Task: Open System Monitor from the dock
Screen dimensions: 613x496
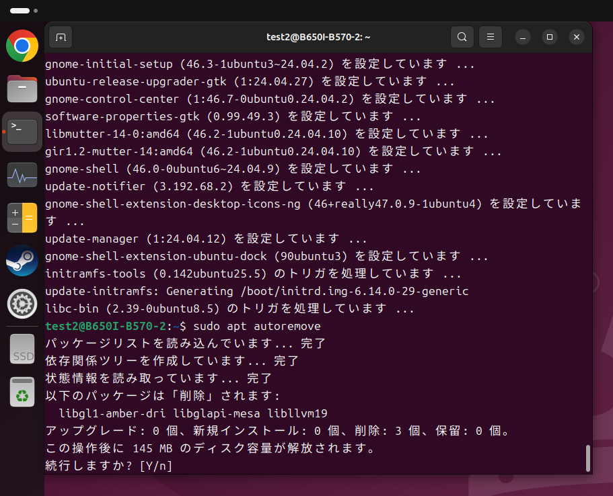Action: pyautogui.click(x=22, y=175)
